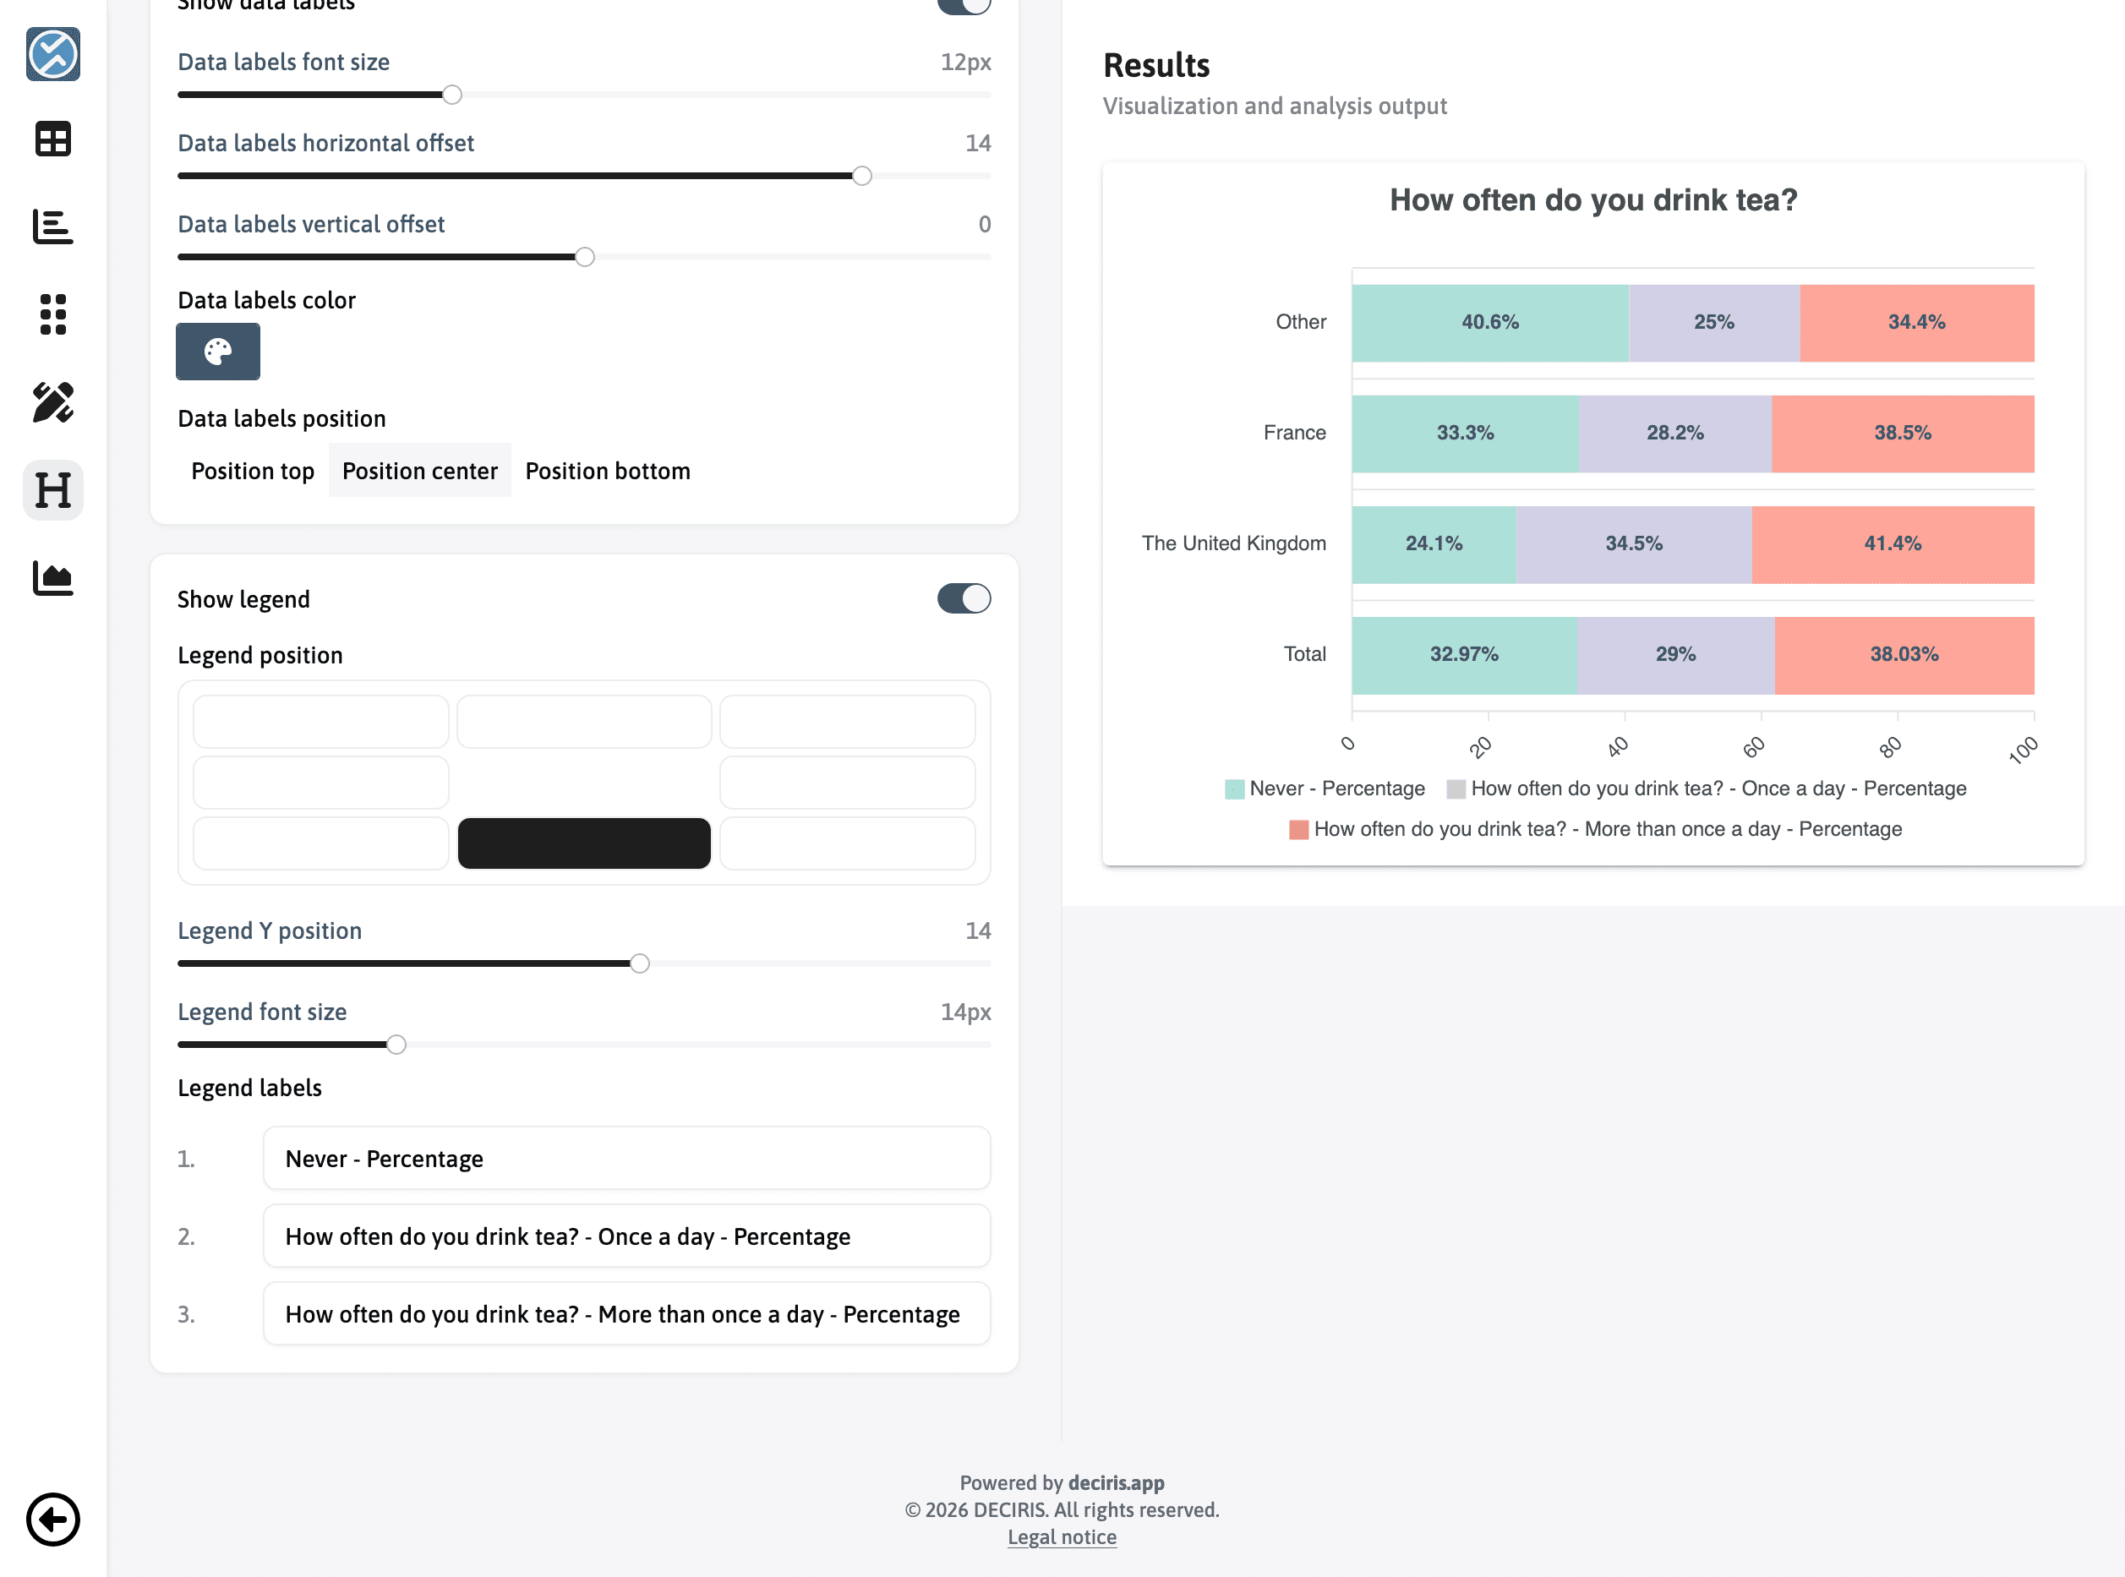Set legend position to middle-right cell

[847, 783]
